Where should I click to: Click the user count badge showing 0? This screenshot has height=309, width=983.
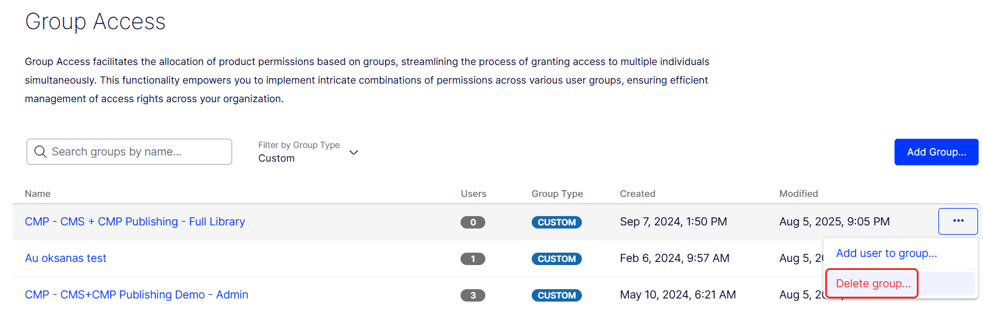pos(472,222)
